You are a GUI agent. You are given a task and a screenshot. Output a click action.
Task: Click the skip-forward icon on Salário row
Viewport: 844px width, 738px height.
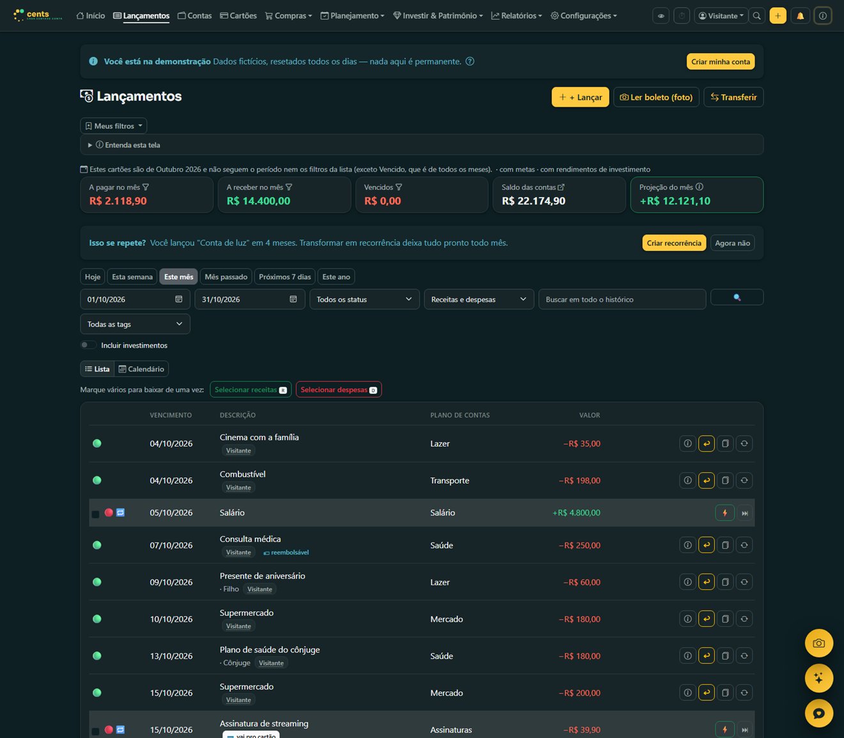coord(744,512)
